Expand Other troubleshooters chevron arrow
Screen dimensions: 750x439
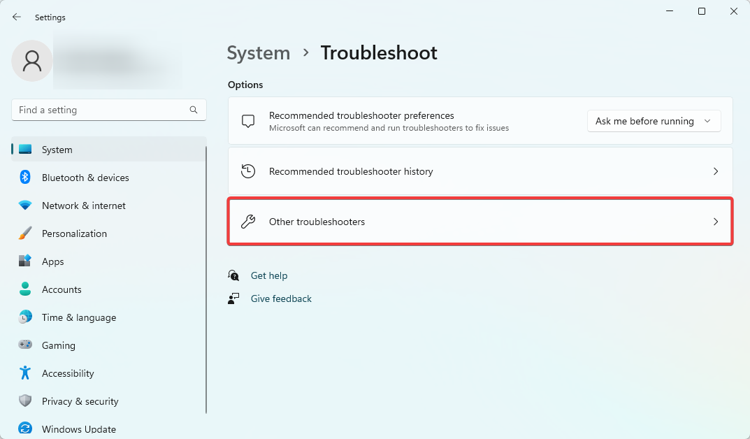(715, 222)
